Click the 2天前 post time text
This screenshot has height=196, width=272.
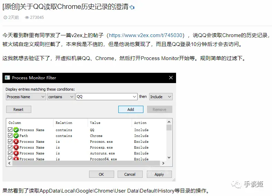(13, 18)
